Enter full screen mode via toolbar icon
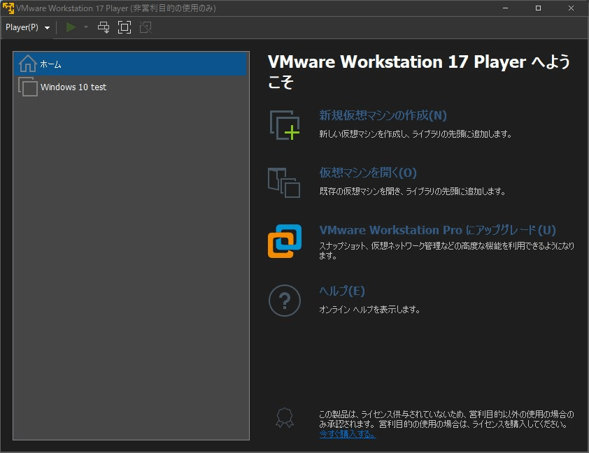The width and height of the screenshot is (589, 453). (x=125, y=27)
